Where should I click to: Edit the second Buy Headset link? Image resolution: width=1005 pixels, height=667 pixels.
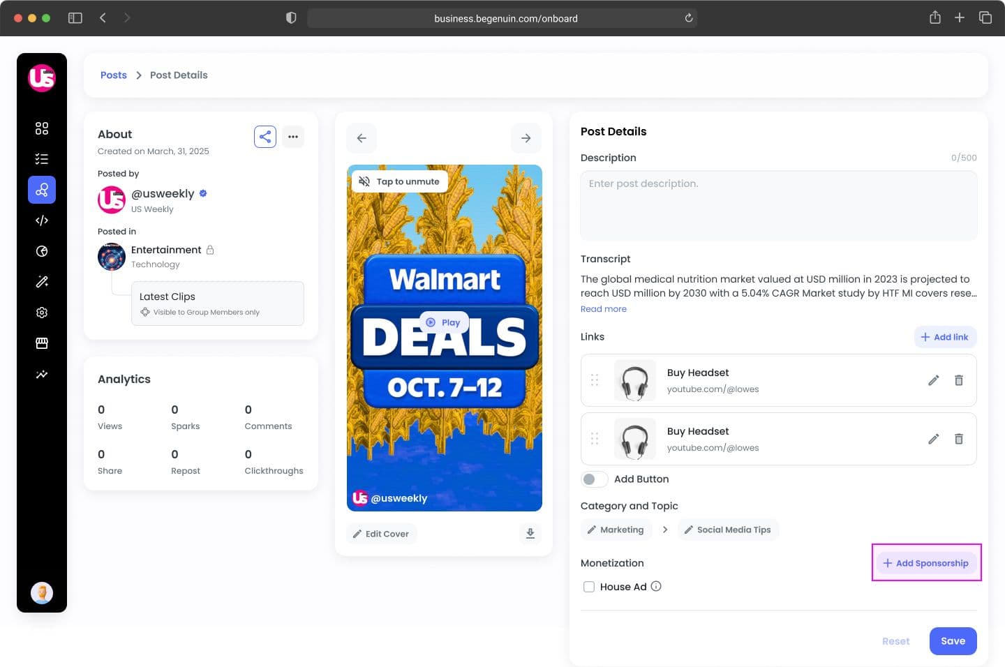click(934, 439)
